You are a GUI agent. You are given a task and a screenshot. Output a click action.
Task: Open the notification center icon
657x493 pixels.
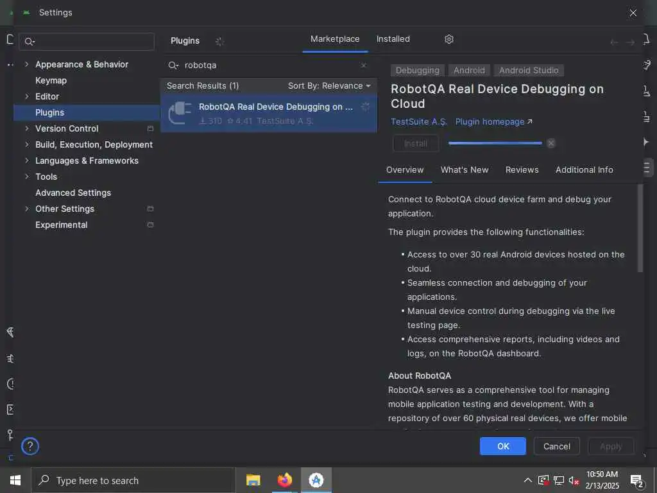click(637, 481)
